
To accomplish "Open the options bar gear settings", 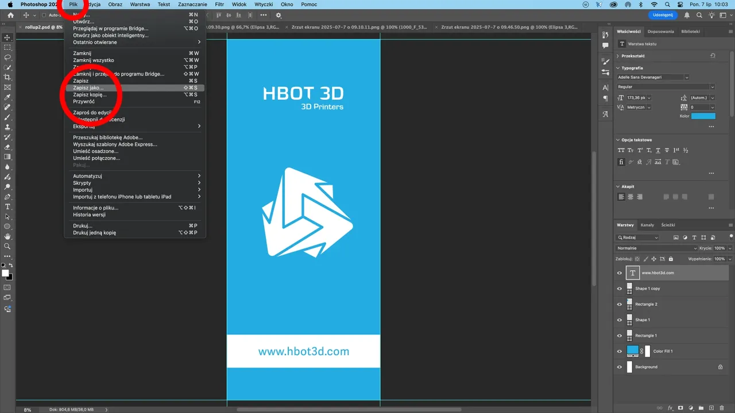I will 278,15.
